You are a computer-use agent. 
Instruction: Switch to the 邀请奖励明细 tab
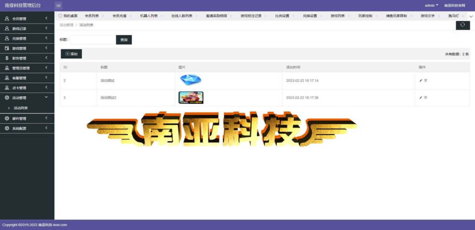pyautogui.click(x=216, y=16)
